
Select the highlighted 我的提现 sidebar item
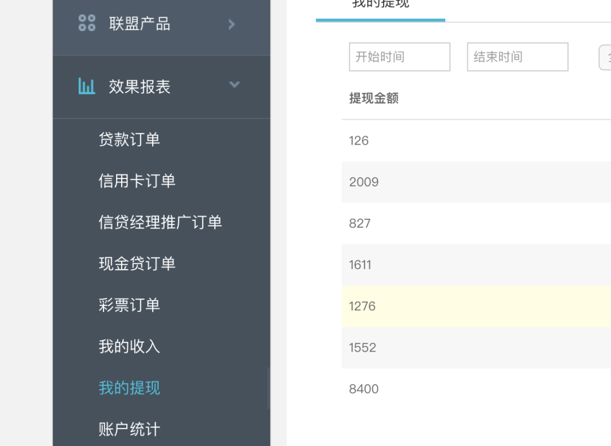coord(129,388)
